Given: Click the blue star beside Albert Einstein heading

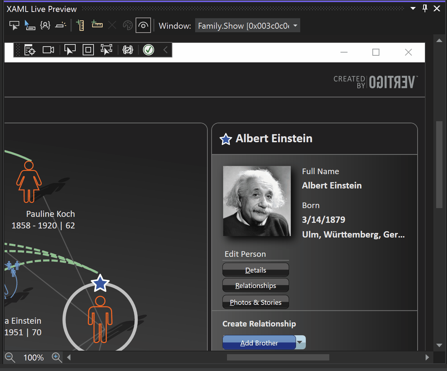Looking at the screenshot, I should tap(226, 139).
